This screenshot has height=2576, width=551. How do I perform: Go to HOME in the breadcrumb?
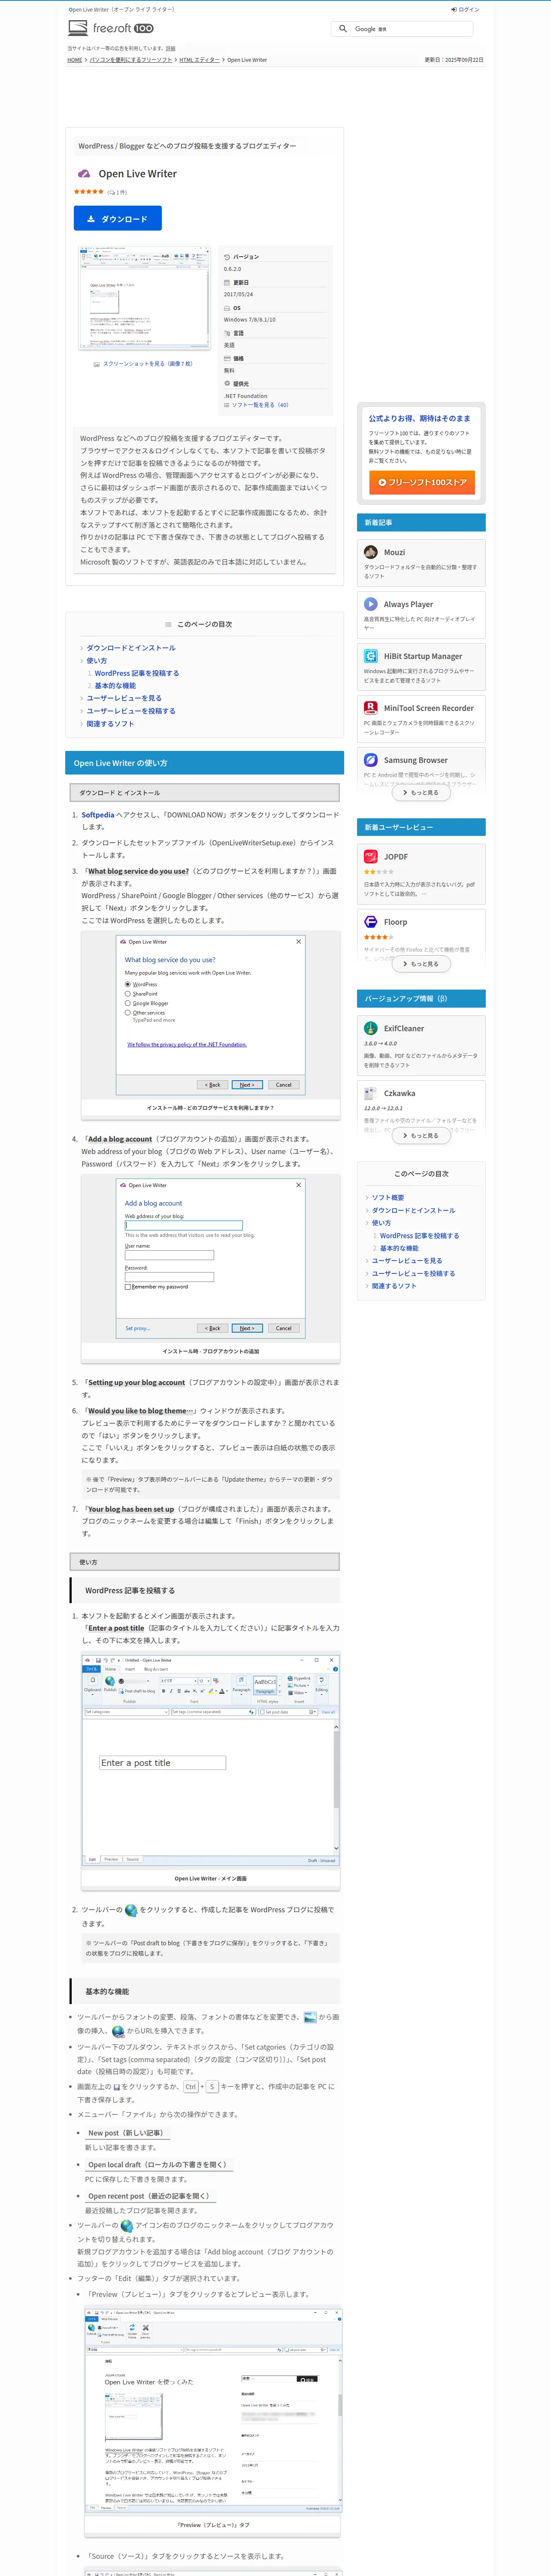(75, 60)
